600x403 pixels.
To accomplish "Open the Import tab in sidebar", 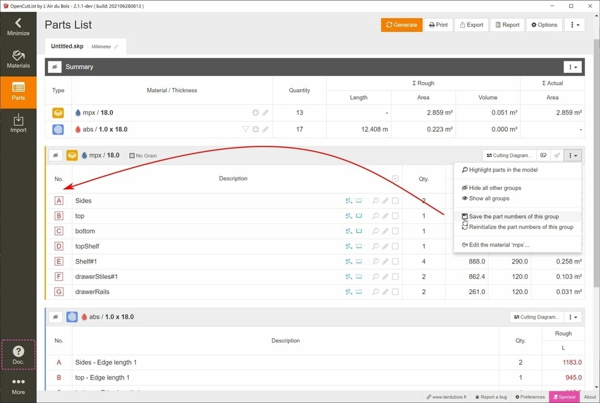I will (18, 124).
